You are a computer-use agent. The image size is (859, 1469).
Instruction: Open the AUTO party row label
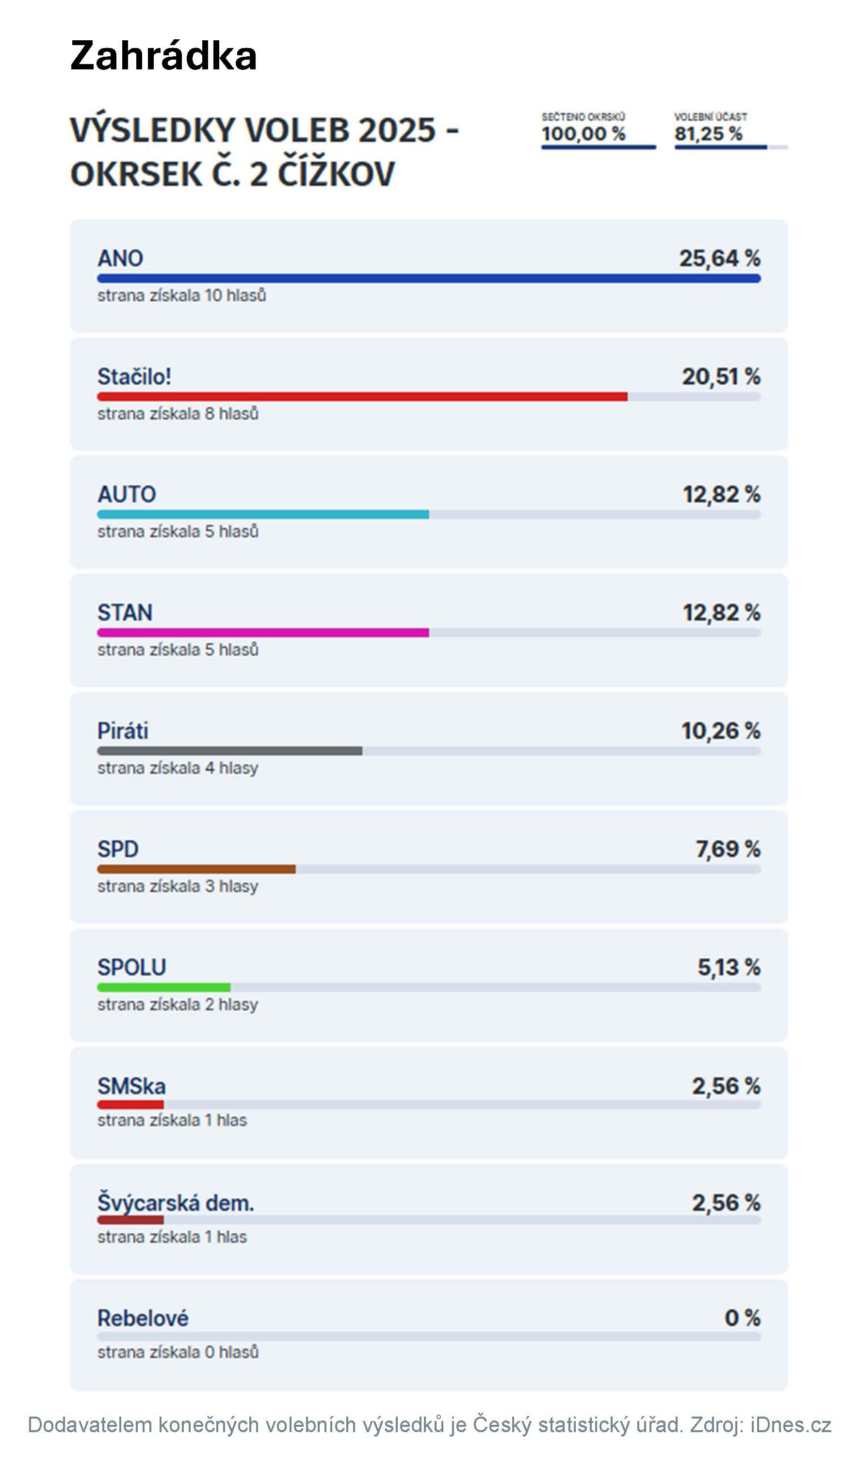(x=127, y=494)
